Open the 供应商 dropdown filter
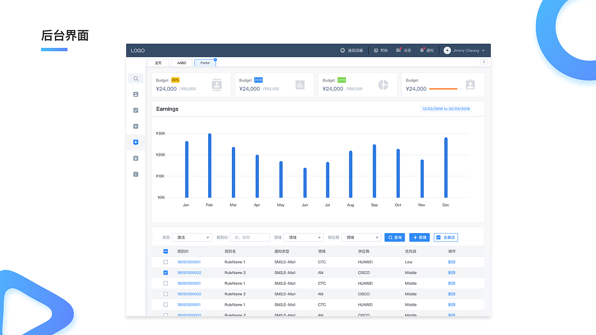Viewport: 596px width, 335px height. (x=361, y=237)
